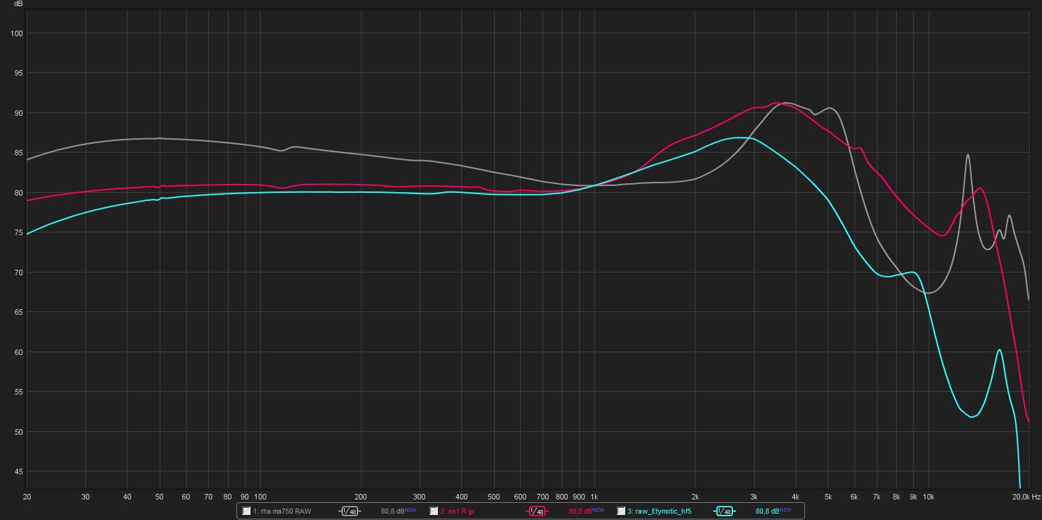Select the '2: ex1 R gr' legend label
The image size is (1042, 520).
tap(457, 511)
